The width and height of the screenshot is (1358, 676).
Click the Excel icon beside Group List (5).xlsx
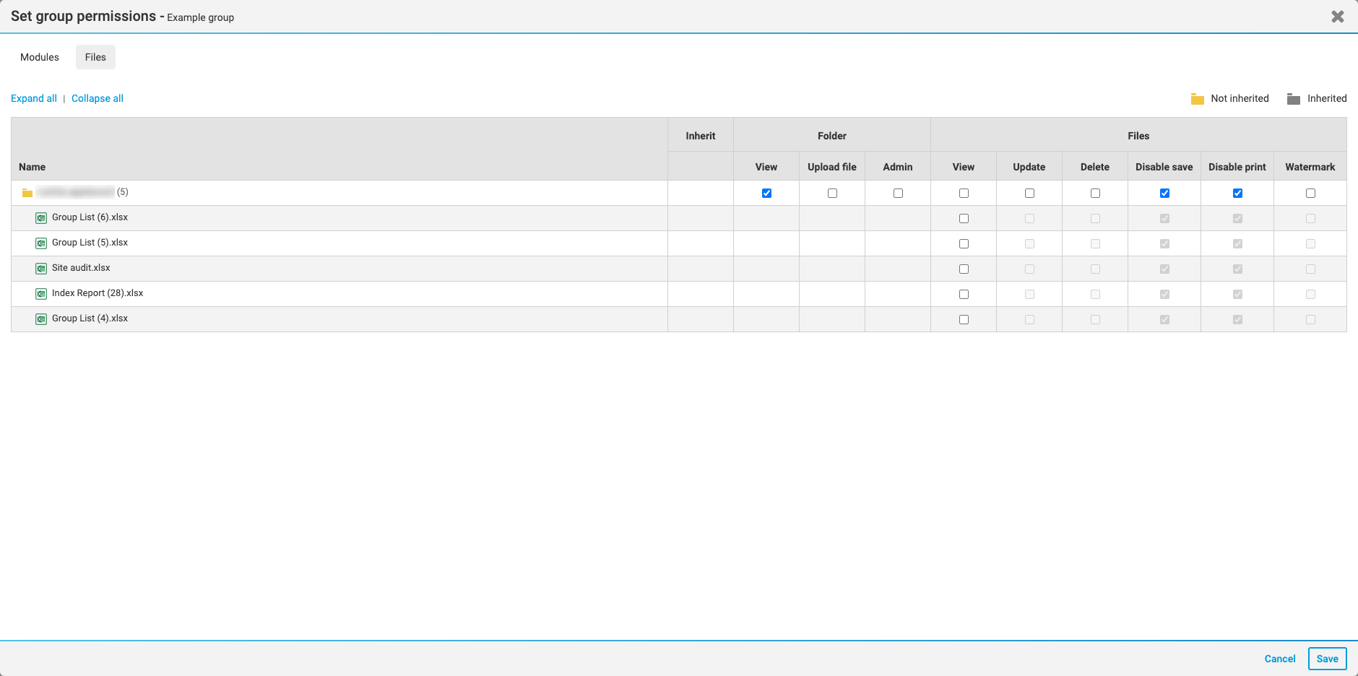click(41, 243)
